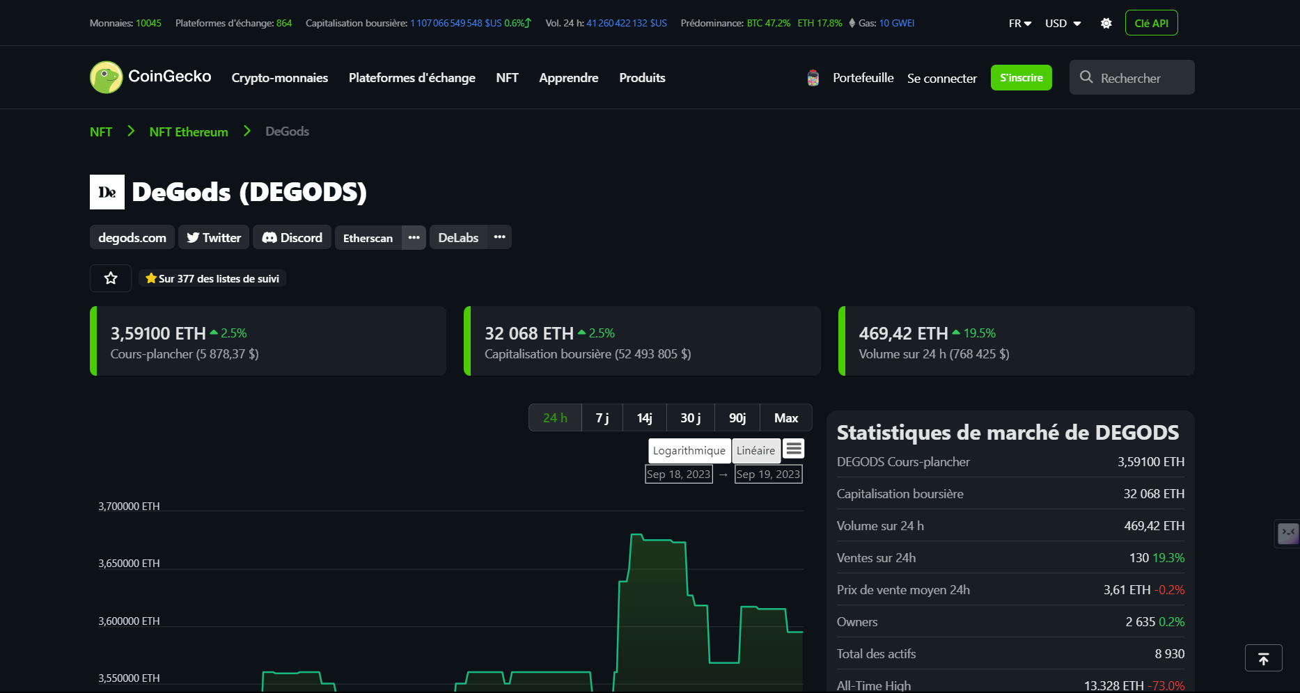This screenshot has height=693, width=1300.
Task: Click the 24 h volume value in top bar
Action: [x=627, y=23]
